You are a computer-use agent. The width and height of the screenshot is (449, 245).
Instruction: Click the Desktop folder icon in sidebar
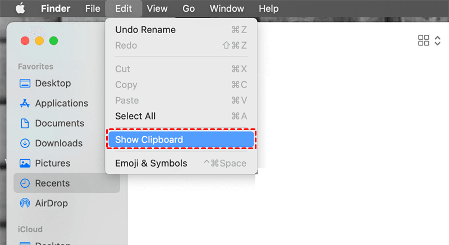point(25,84)
